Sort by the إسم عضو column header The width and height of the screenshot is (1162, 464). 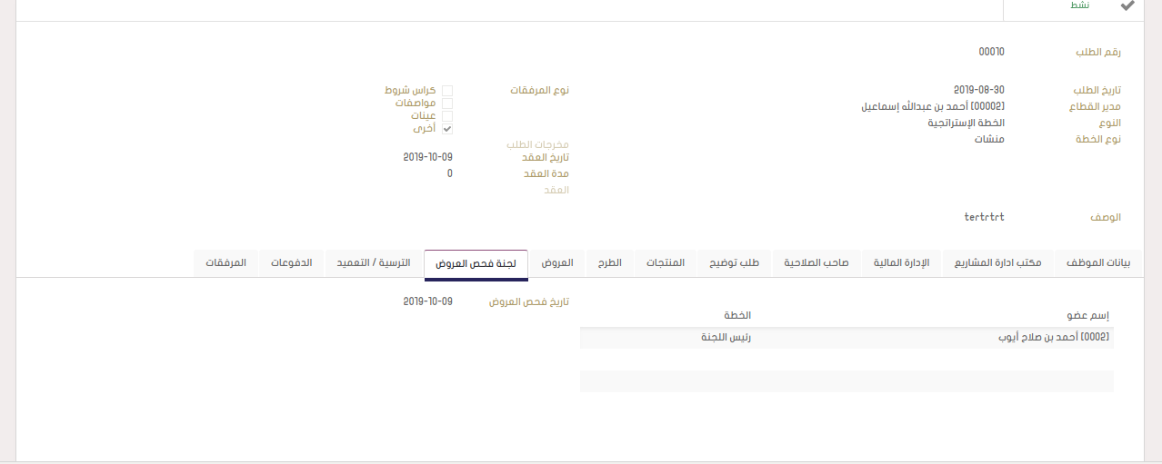1088,315
